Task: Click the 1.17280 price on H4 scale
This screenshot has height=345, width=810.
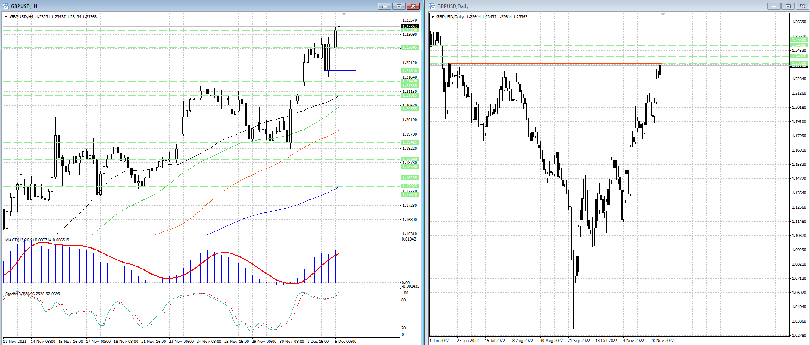Action: 410,206
